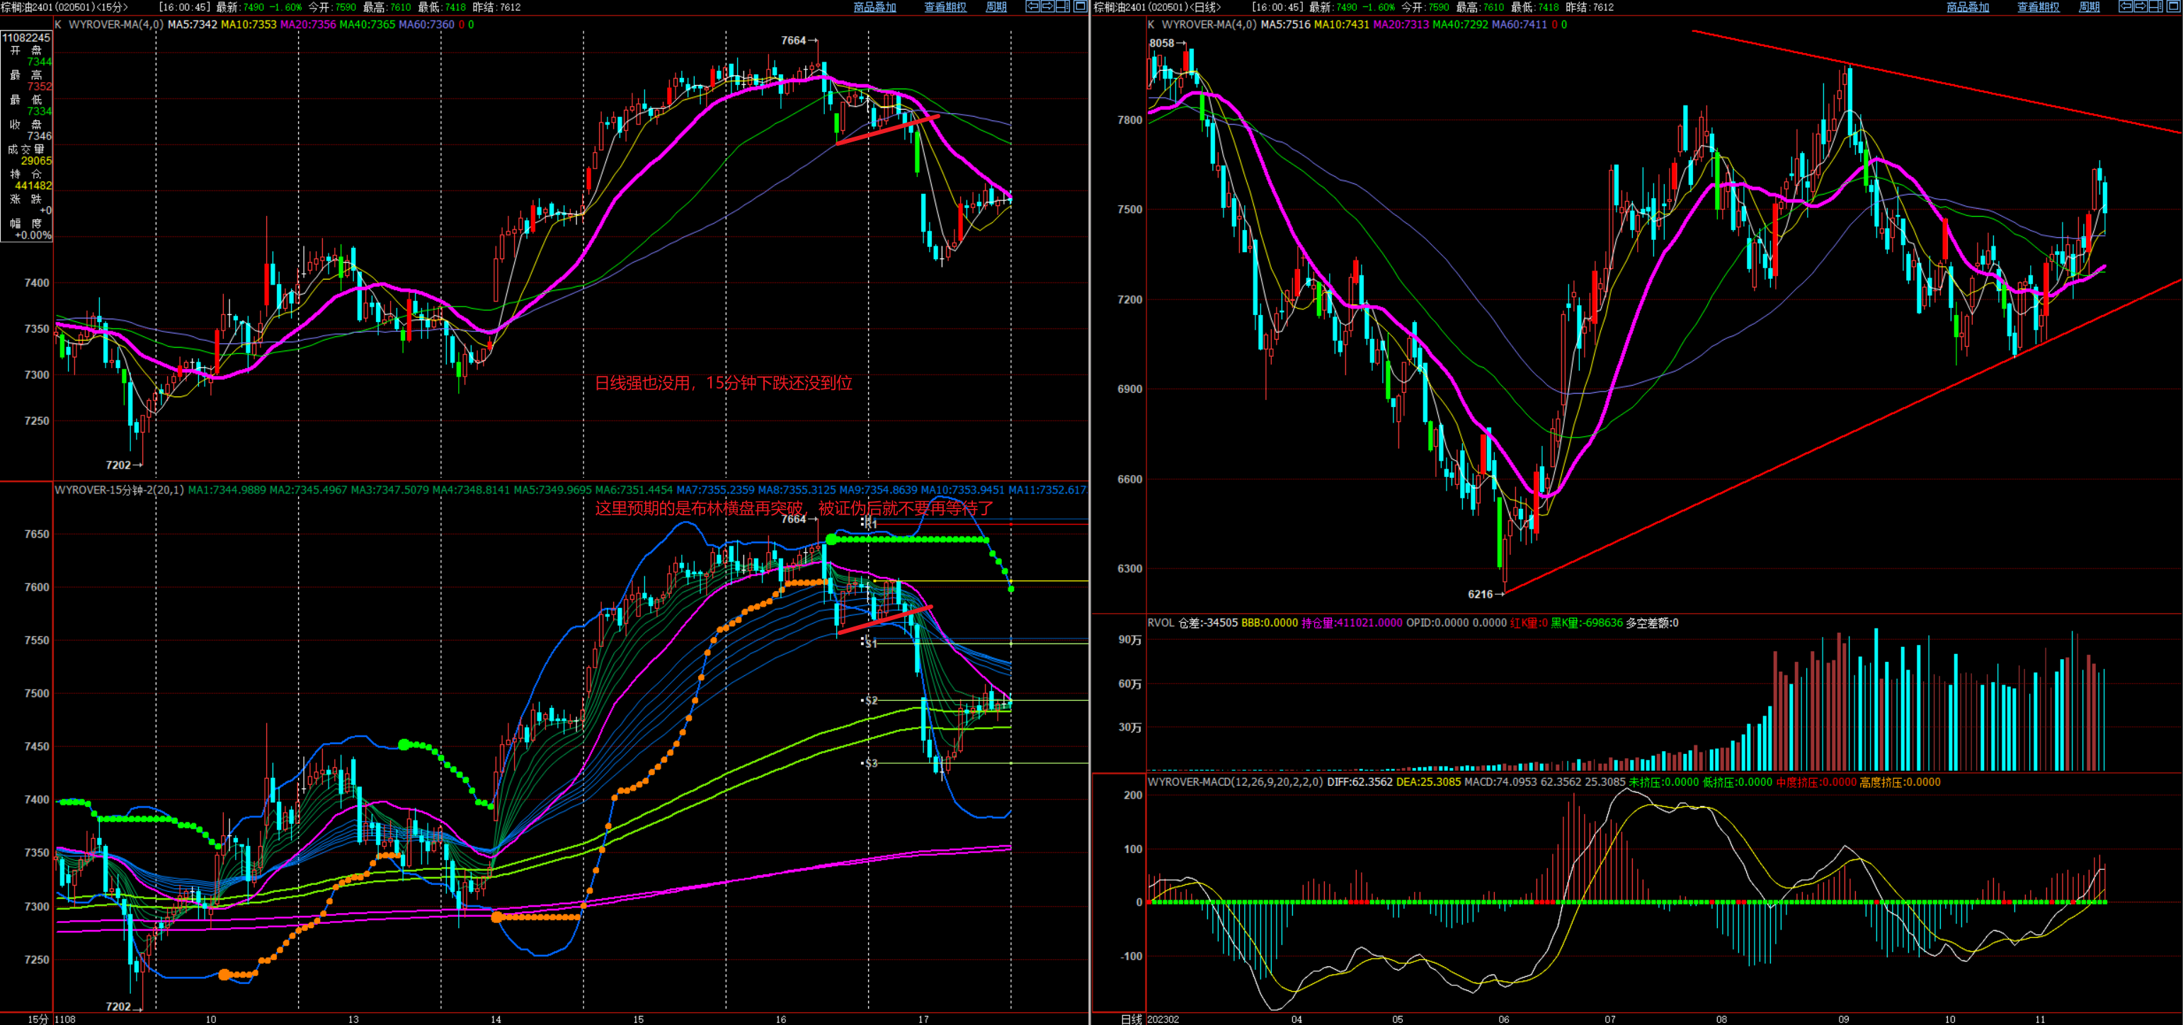Maximize the daily chart pane
Viewport: 2183px width, 1025px height.
point(2173,7)
